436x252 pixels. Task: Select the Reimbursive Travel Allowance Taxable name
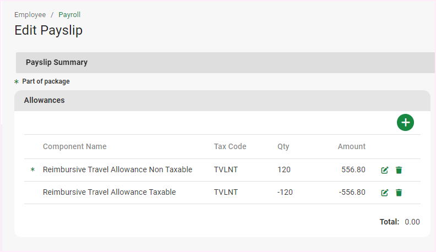pyautogui.click(x=109, y=192)
